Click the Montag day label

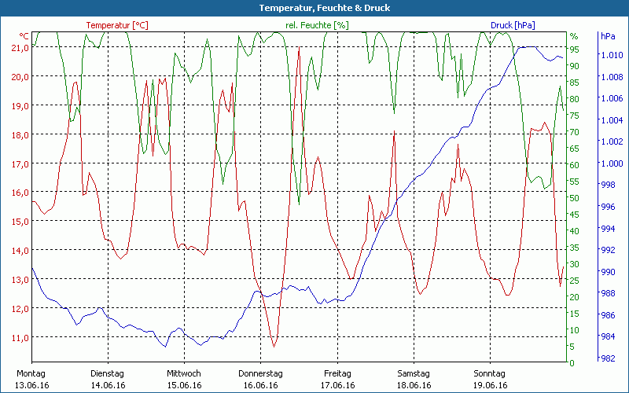point(31,373)
